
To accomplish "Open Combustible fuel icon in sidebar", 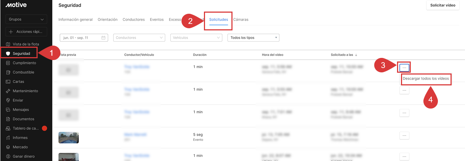I will coord(8,72).
